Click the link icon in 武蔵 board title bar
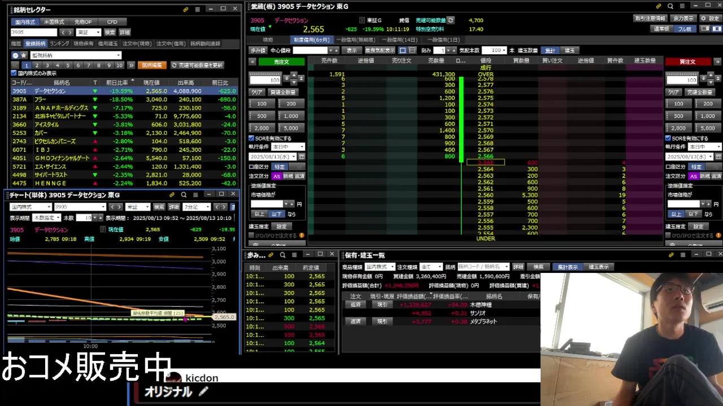 pyautogui.click(x=659, y=6)
